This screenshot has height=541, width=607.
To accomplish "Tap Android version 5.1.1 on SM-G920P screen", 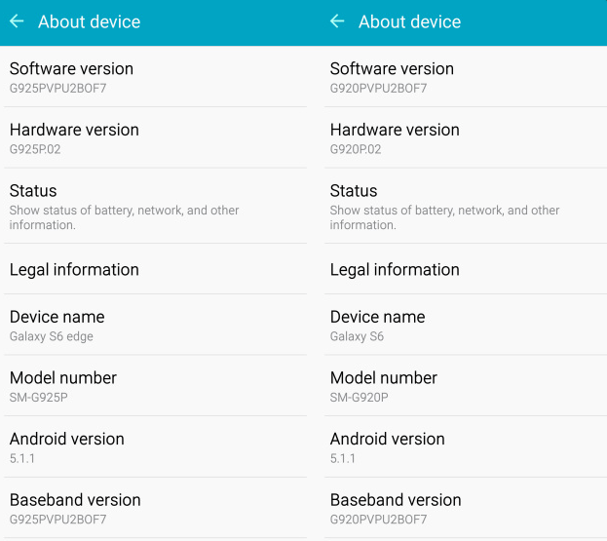I will (465, 447).
